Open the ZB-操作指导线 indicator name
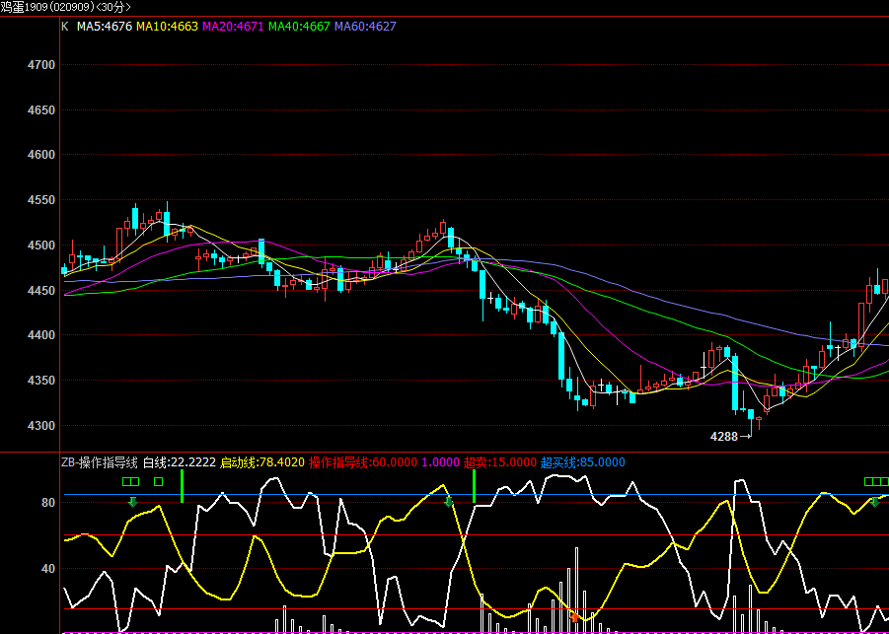This screenshot has width=889, height=634. (x=100, y=462)
